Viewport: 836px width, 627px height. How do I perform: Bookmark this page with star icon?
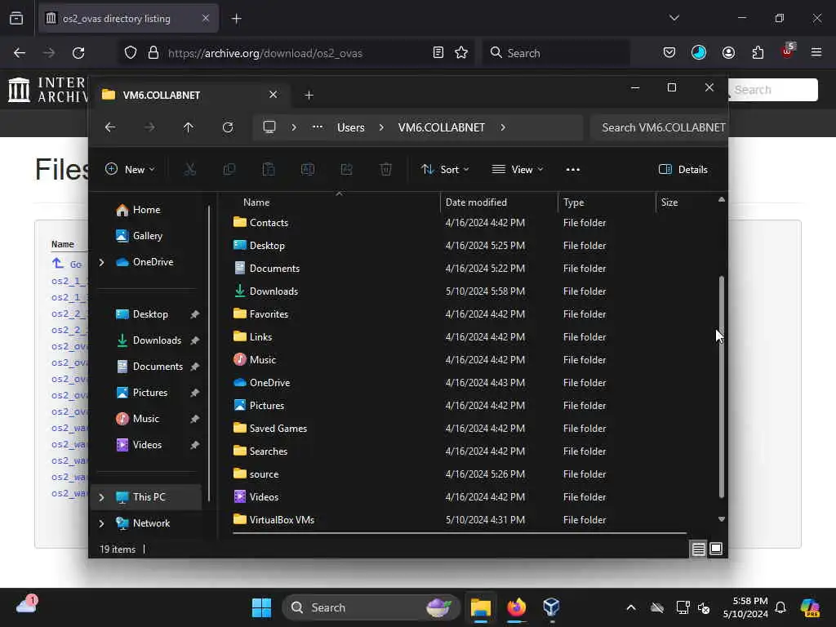(x=461, y=53)
